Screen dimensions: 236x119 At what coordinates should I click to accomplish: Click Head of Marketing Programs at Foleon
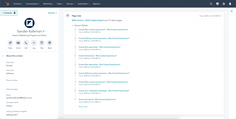point(29,35)
